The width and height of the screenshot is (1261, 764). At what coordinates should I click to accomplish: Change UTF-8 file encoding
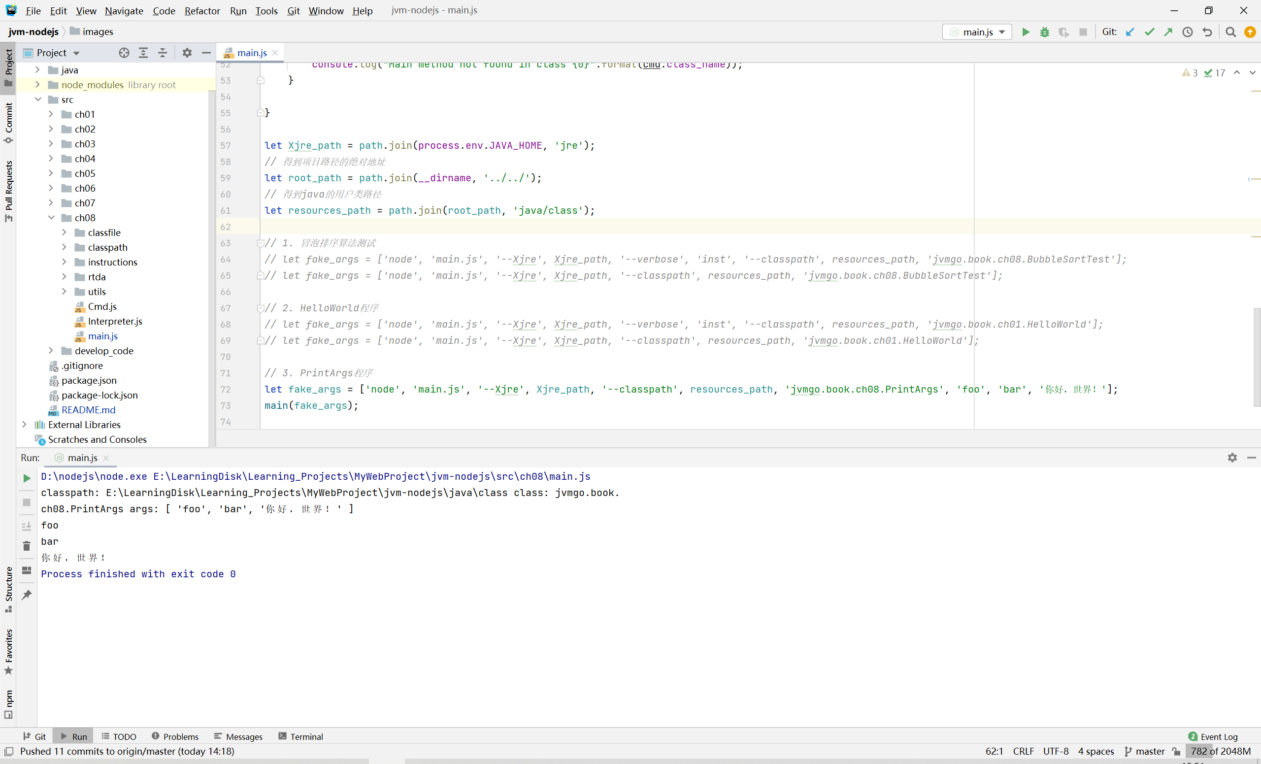pos(1056,751)
